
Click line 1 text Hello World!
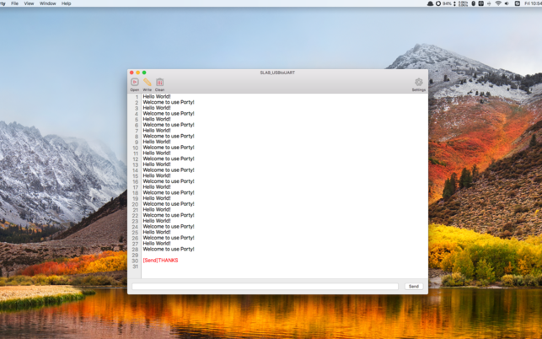tap(157, 96)
